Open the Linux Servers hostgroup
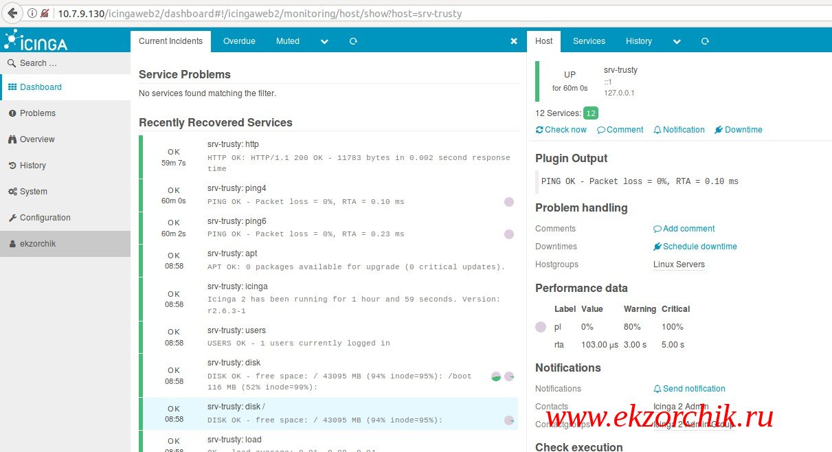This screenshot has width=832, height=452. [679, 264]
